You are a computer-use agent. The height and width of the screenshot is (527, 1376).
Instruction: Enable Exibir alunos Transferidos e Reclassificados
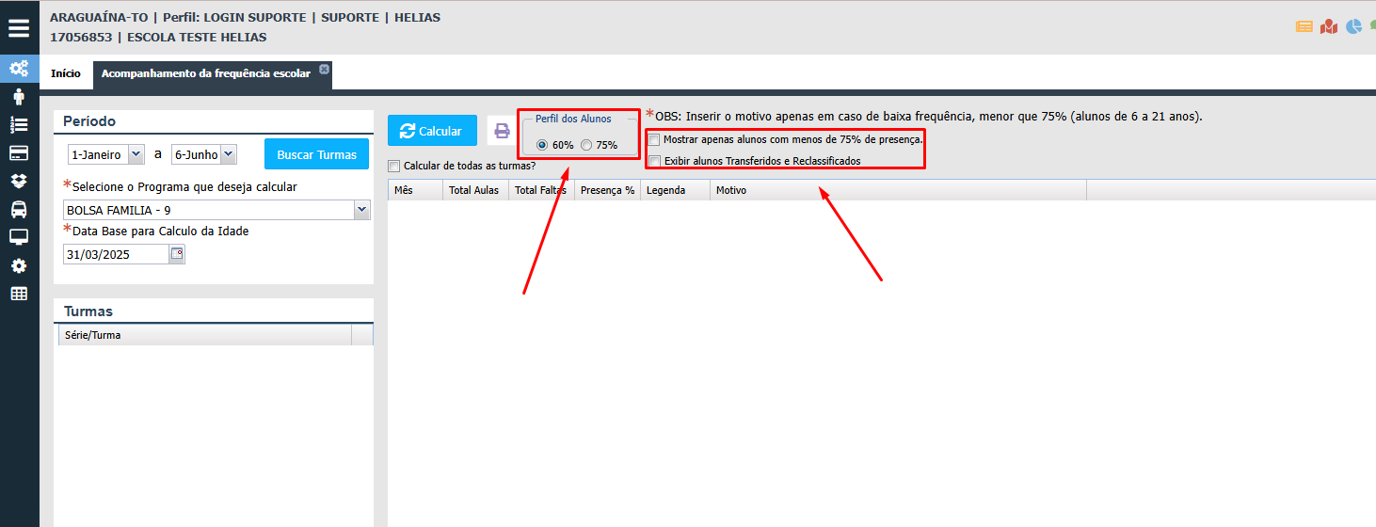[654, 161]
